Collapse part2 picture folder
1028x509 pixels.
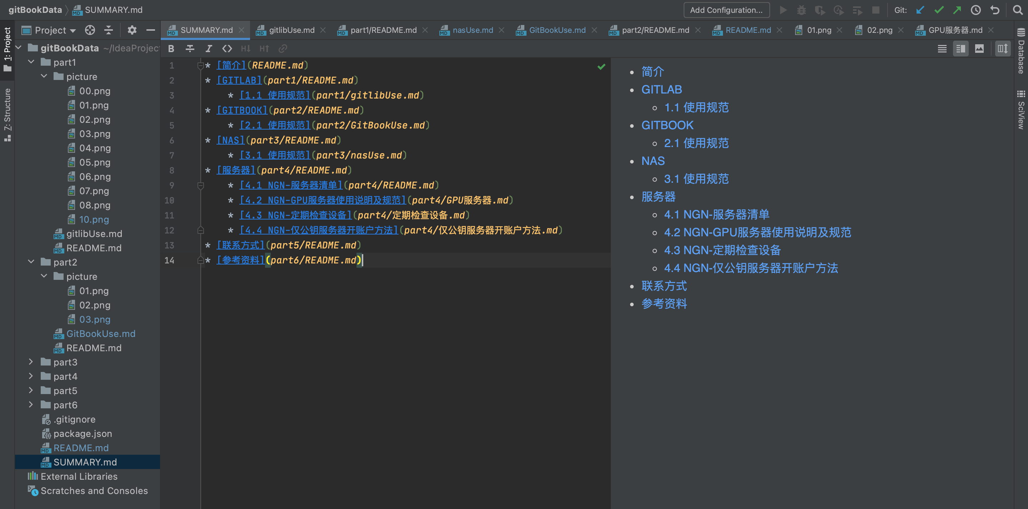(x=44, y=276)
